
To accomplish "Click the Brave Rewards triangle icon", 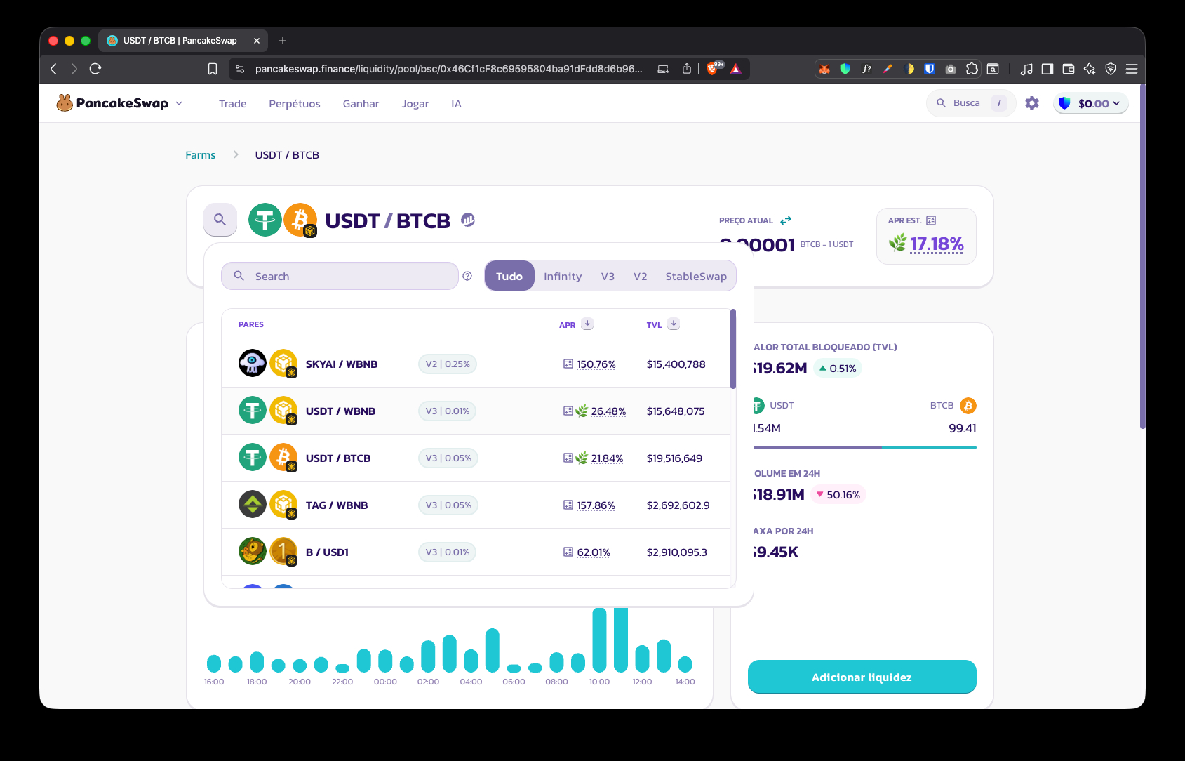I will 736,69.
